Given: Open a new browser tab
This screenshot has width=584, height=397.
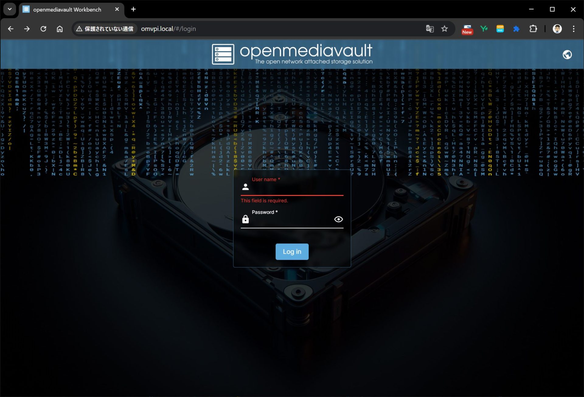Looking at the screenshot, I should [x=133, y=9].
